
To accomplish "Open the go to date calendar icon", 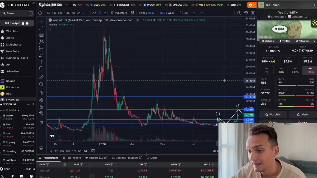I will pyautogui.click(x=93, y=151).
